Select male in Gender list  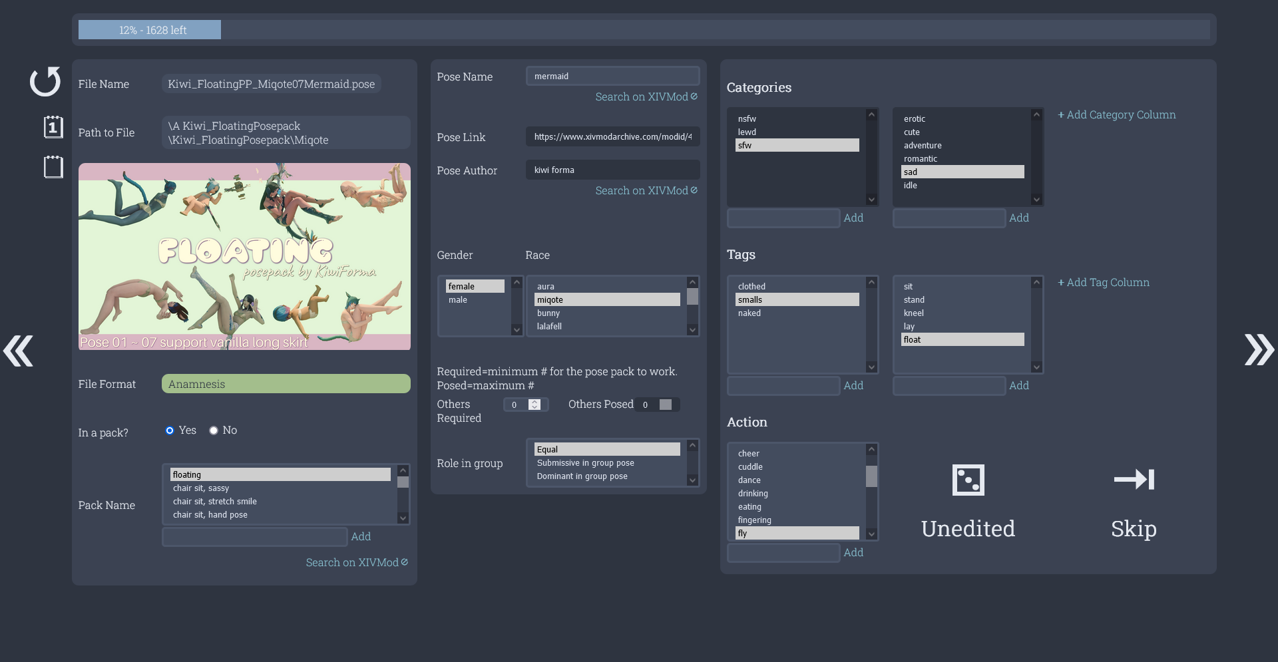click(475, 299)
